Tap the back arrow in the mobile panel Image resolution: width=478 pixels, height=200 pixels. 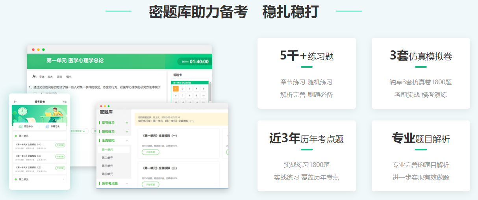click(15, 102)
